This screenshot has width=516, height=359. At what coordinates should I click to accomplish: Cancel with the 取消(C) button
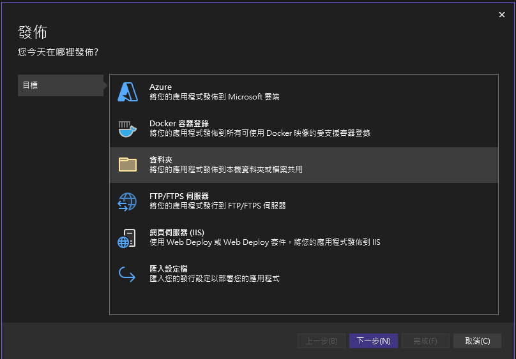pos(478,341)
